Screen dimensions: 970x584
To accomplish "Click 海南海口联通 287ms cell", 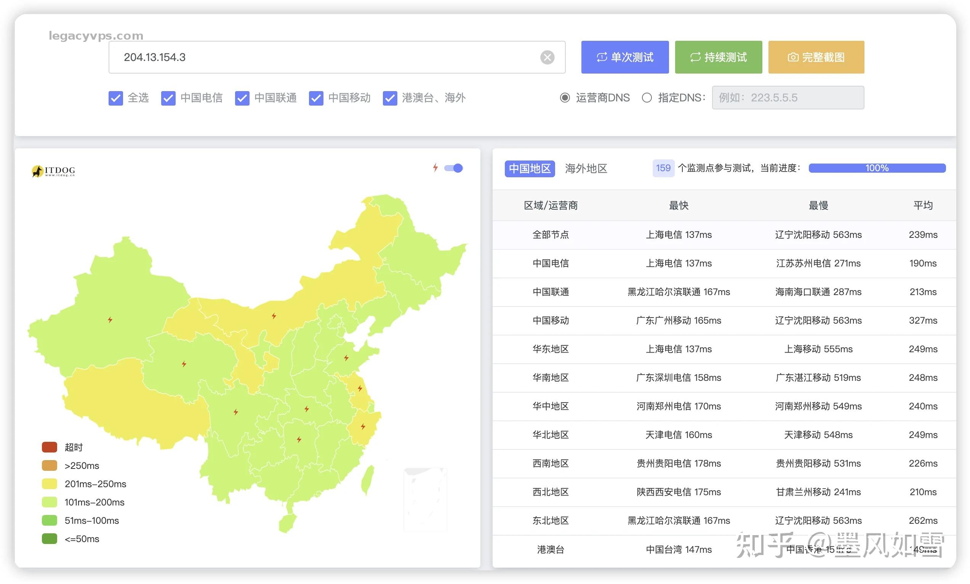I will (x=818, y=292).
